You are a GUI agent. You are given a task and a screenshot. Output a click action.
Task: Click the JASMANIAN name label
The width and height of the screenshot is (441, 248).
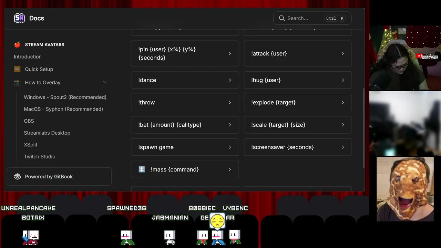170,218
